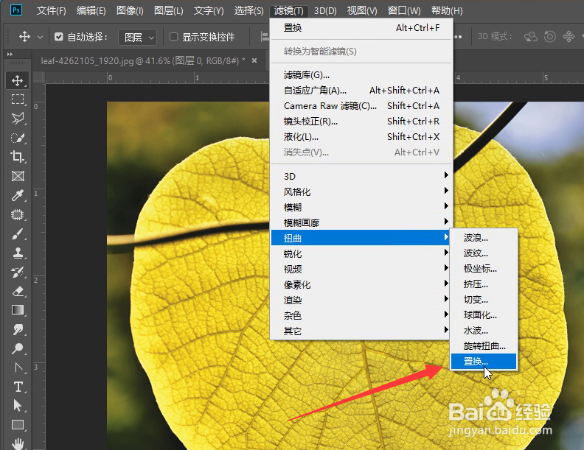
Task: Select the Eraser tool
Action: (17, 291)
